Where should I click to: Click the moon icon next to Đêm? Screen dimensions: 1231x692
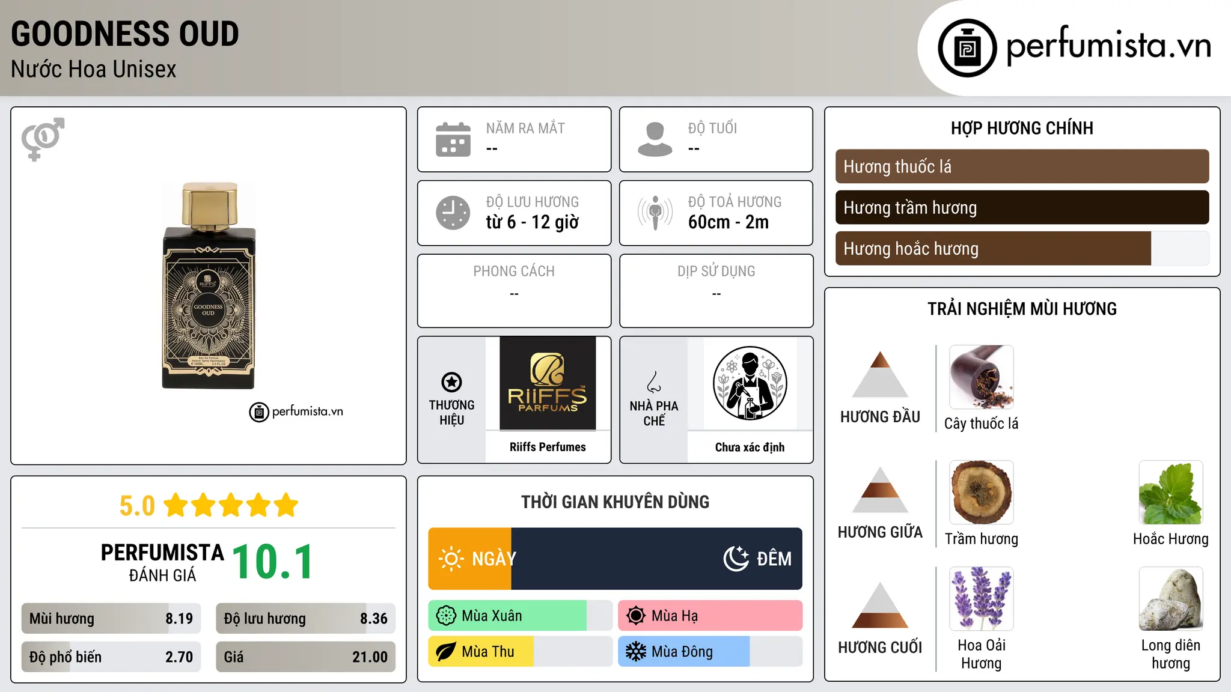click(x=736, y=559)
